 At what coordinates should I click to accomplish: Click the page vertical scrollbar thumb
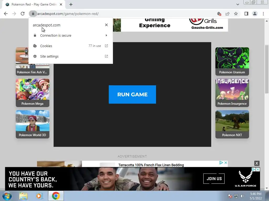click(267, 69)
